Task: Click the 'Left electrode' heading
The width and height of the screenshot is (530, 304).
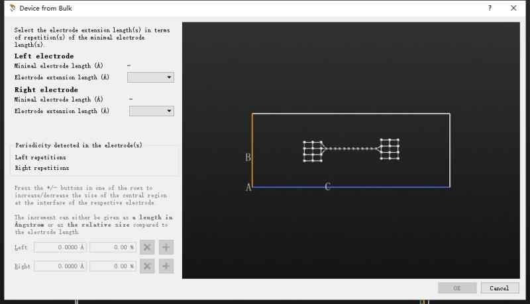Action: pyautogui.click(x=44, y=56)
